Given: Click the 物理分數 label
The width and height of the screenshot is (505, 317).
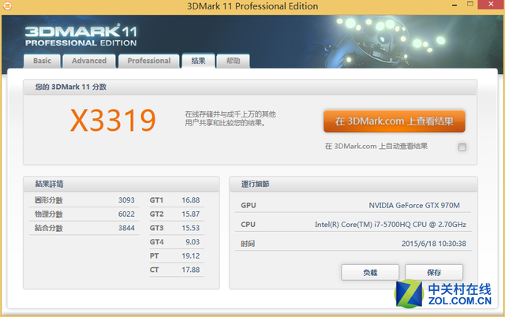Looking at the screenshot, I should [x=49, y=214].
